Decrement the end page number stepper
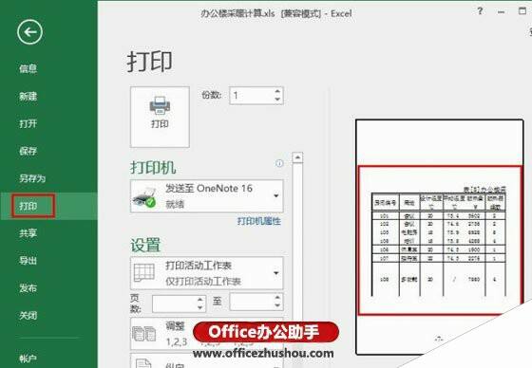This screenshot has width=532, height=368. point(277,305)
